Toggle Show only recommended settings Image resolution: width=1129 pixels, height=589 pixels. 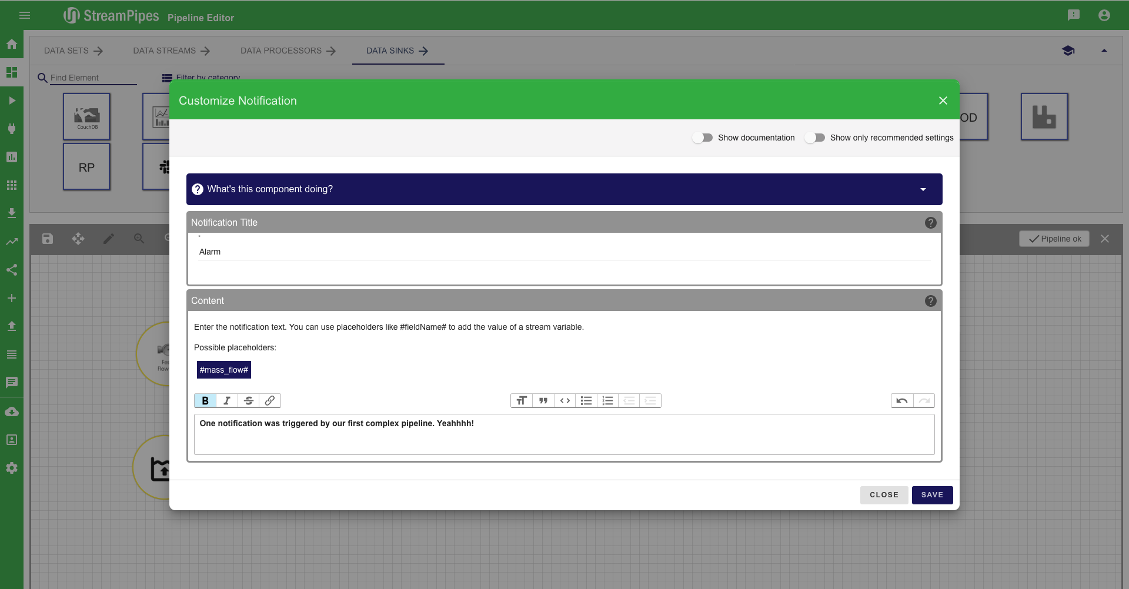(815, 138)
